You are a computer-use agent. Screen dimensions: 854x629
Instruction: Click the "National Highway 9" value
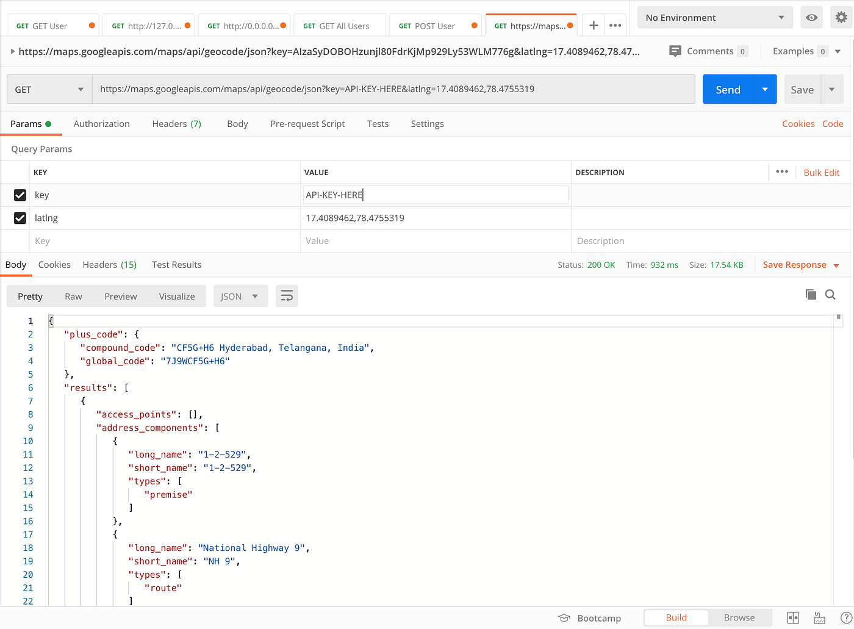(x=251, y=548)
